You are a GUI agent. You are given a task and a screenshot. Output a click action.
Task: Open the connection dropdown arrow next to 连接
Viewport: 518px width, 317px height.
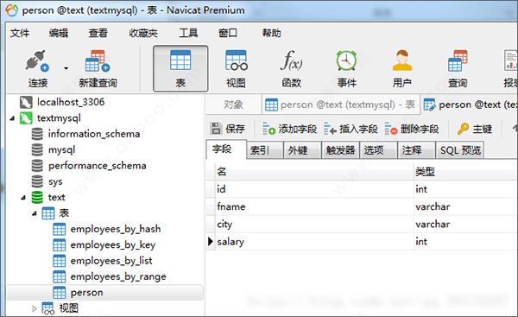tap(66, 68)
